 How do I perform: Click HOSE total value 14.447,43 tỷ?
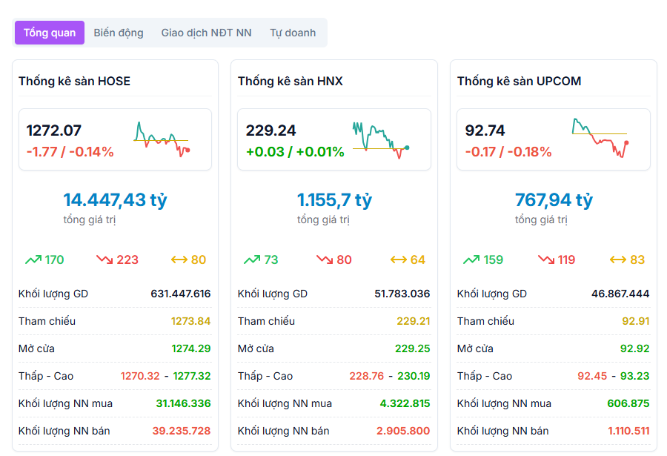115,200
